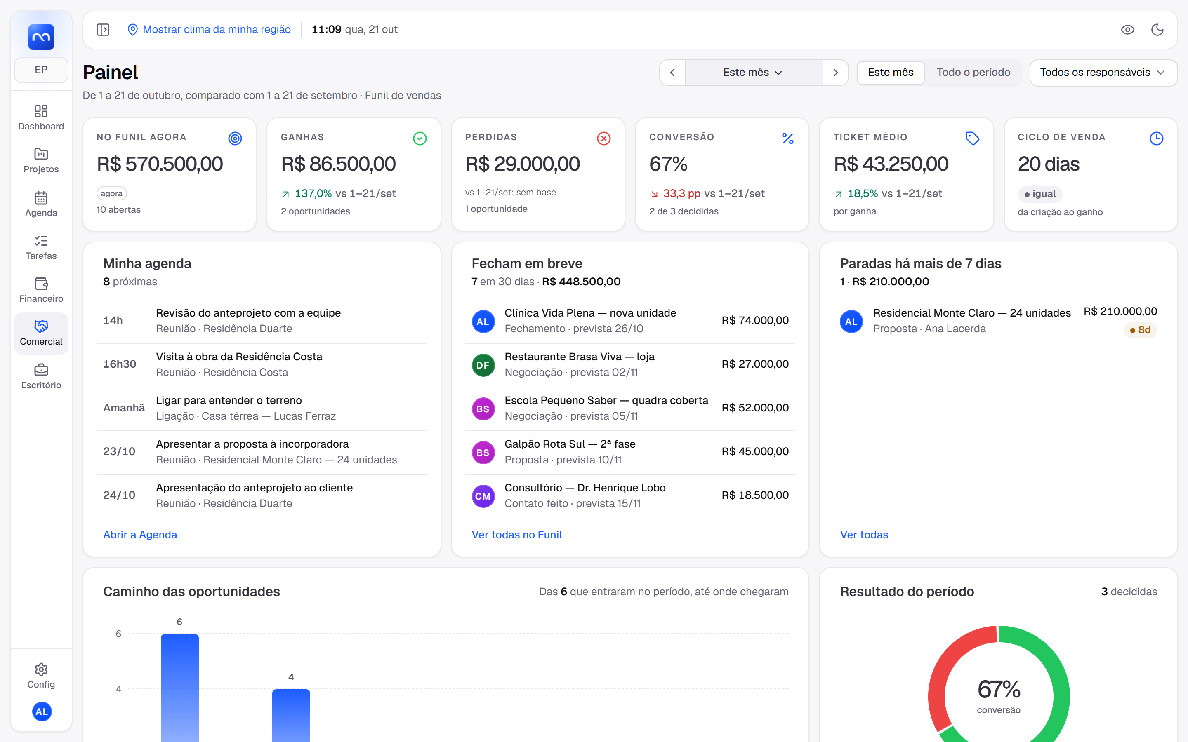Screen dimensions: 1188x742
Task: Open 'Clínica Vida Plena — nova unidade' opportunity
Action: point(630,321)
